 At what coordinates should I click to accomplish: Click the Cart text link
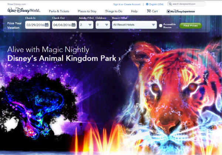155,11
